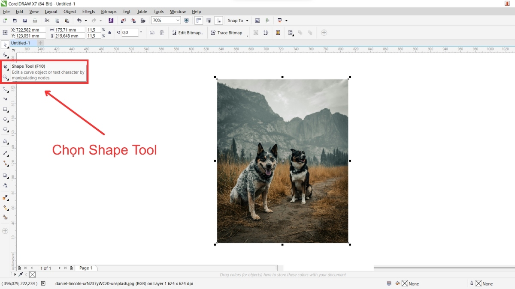Click the no-color swatch in document palette

pyautogui.click(x=33, y=274)
